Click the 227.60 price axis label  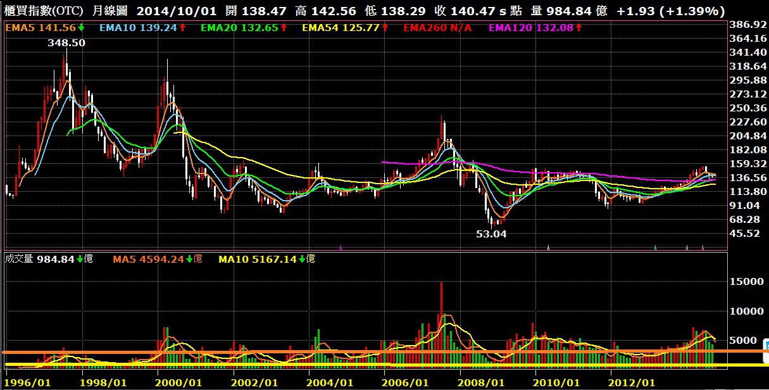click(x=748, y=122)
